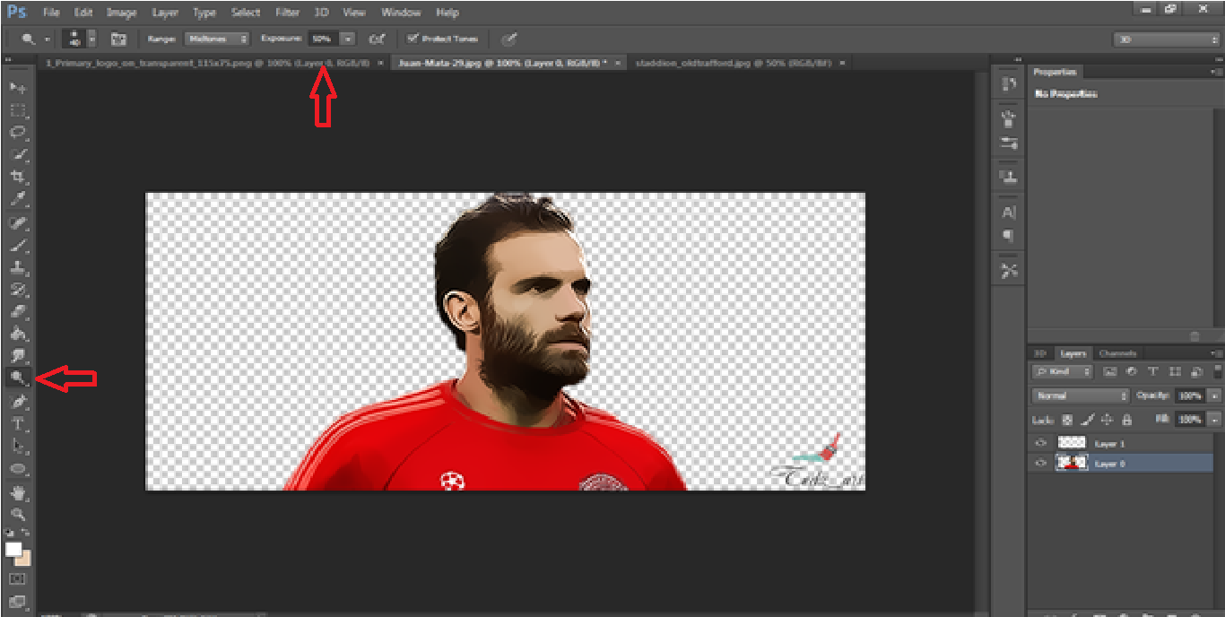The height and width of the screenshot is (617, 1225).
Task: Open the File menu
Action: click(x=51, y=13)
